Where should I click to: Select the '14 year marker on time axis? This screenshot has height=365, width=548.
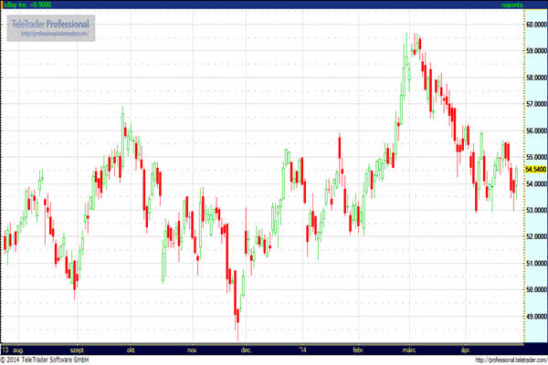click(302, 349)
